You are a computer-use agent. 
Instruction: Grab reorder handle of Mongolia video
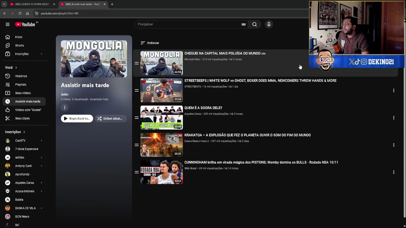(x=136, y=63)
